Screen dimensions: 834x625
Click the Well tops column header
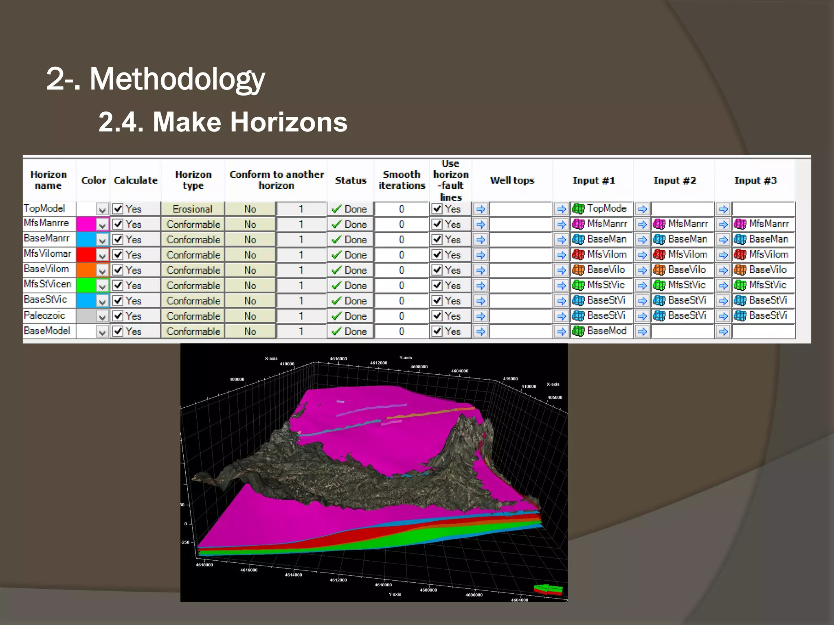pos(512,180)
